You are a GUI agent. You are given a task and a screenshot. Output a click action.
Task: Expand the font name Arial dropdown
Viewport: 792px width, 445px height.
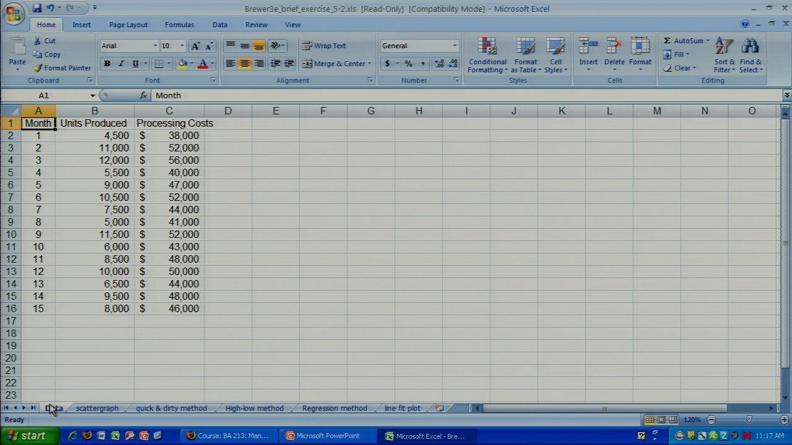pyautogui.click(x=155, y=46)
